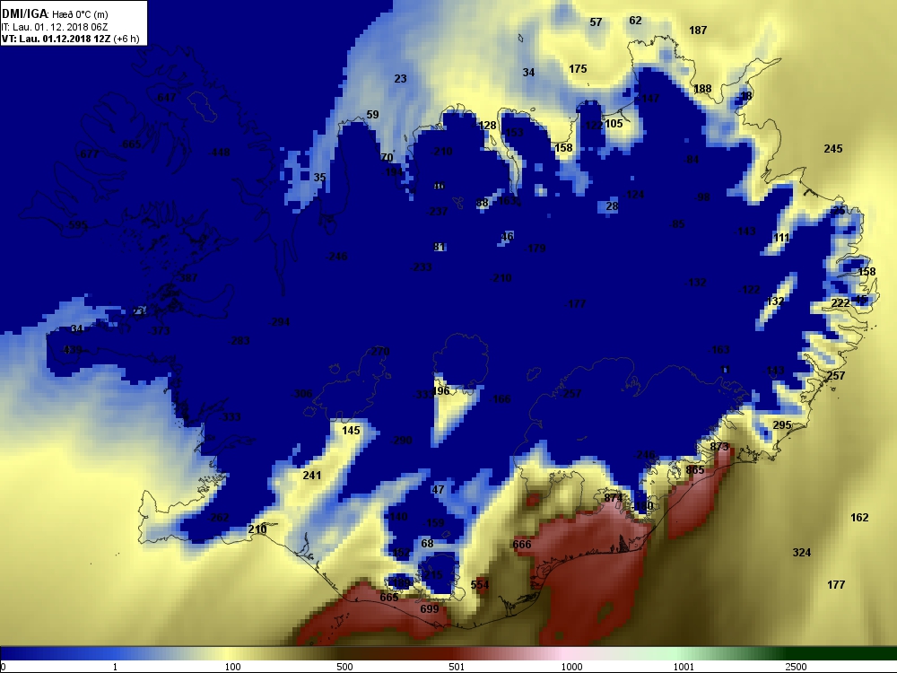The image size is (897, 673).
Task: Click the map value '188'
Action: [x=702, y=89]
